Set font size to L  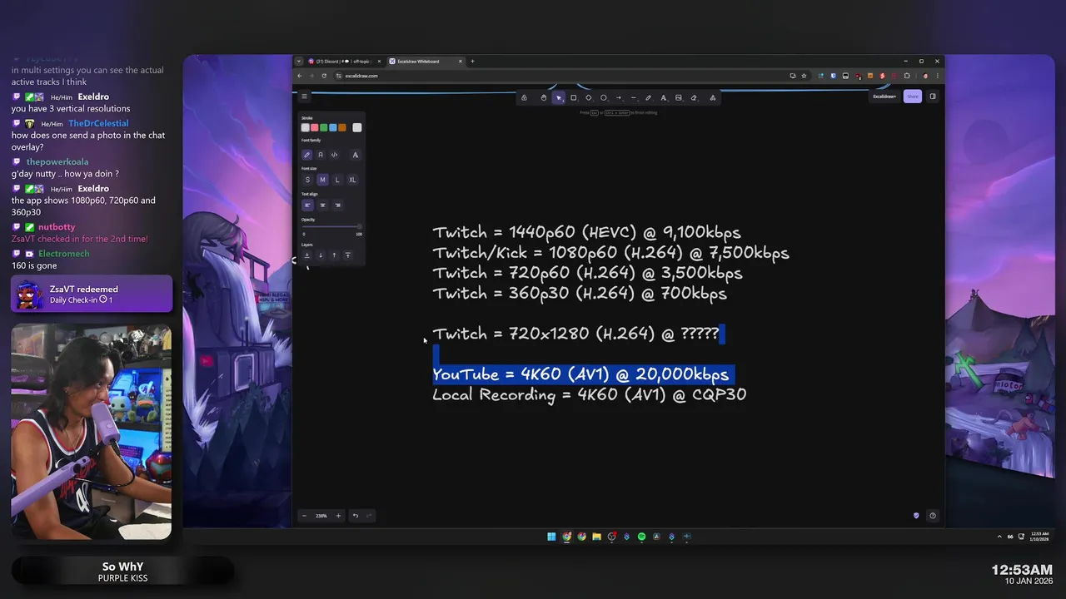point(337,180)
